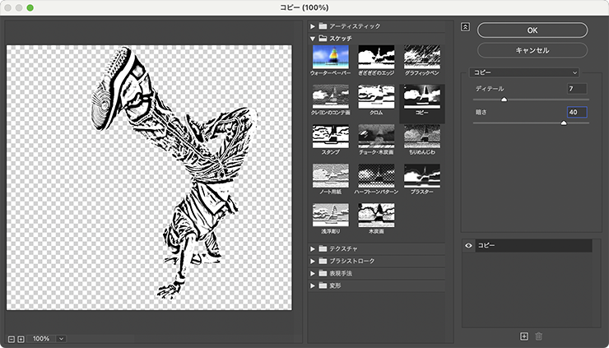Pick the スタンプ filter thumbnail

tap(330, 136)
